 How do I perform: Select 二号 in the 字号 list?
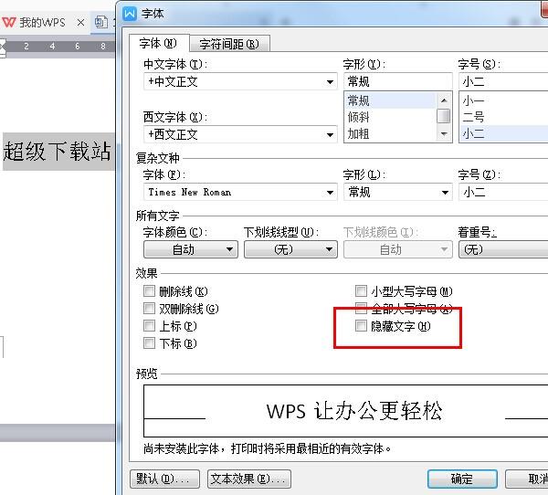pos(504,118)
